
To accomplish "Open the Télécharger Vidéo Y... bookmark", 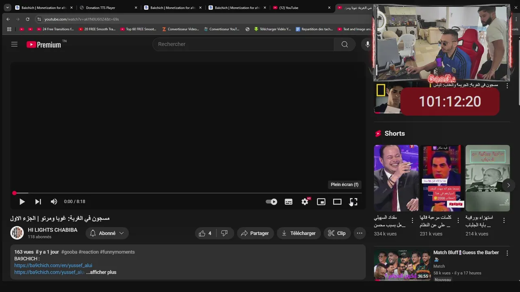I will (x=272, y=29).
